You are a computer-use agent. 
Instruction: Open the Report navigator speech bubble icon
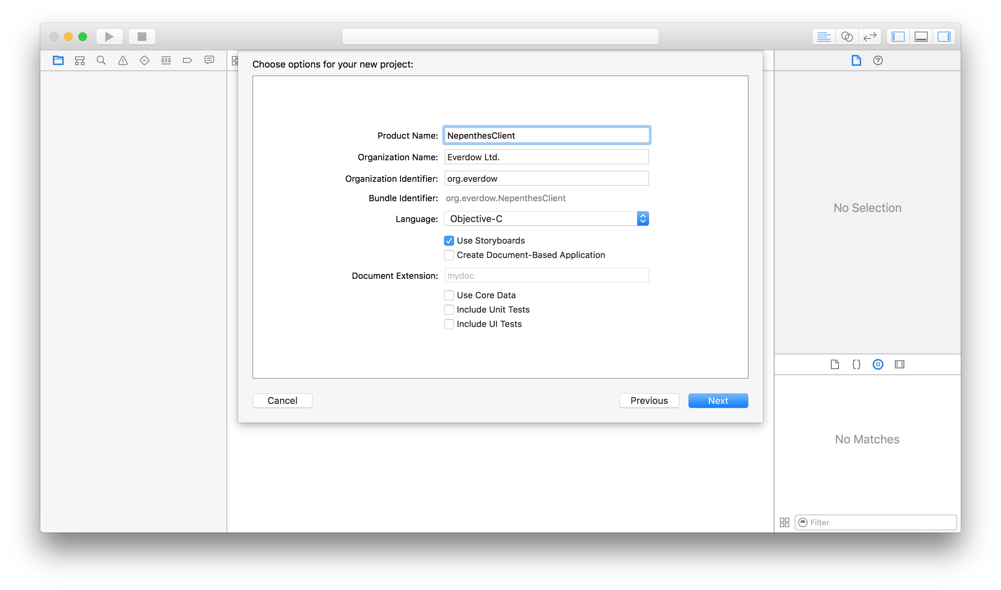pos(209,60)
